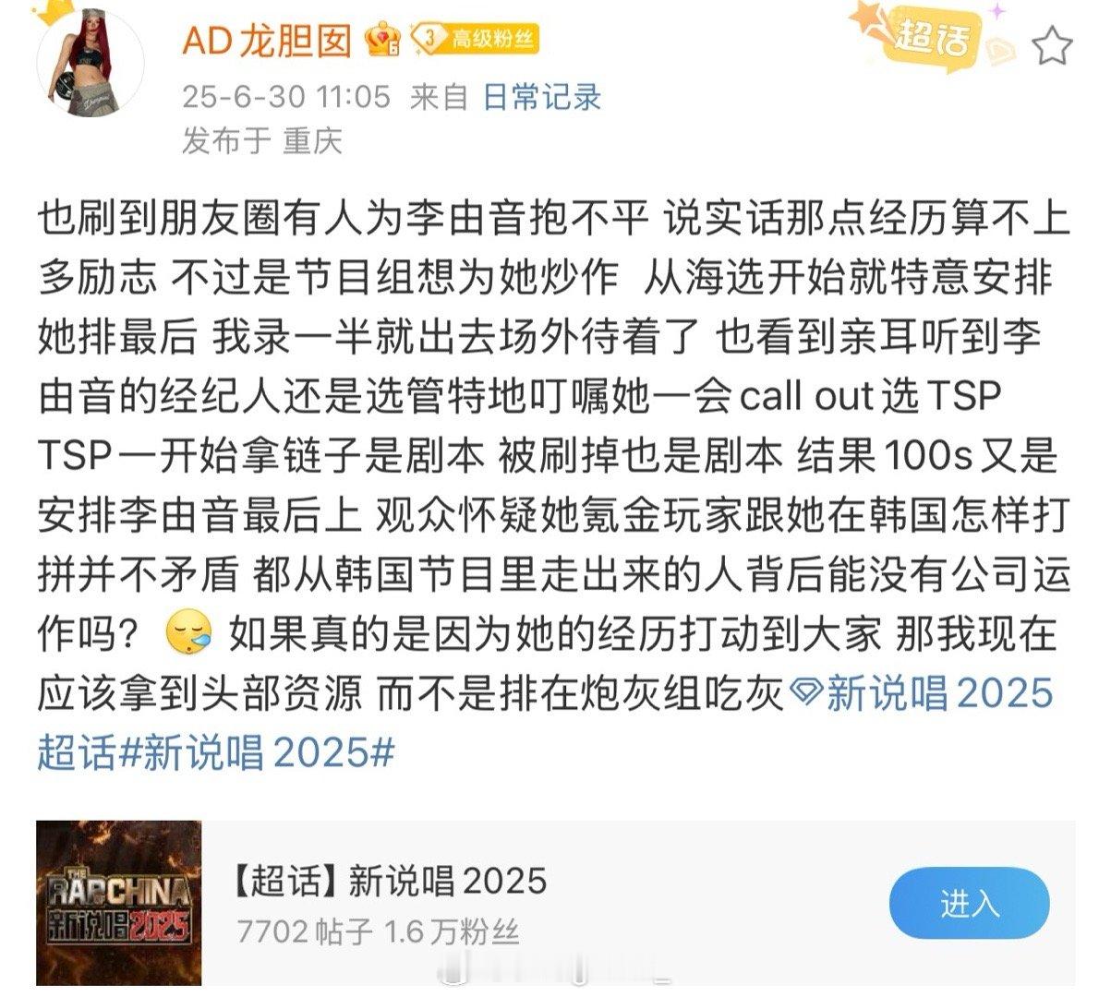Open the poster's profile avatar picture
1111x997 pixels.
coord(91,65)
